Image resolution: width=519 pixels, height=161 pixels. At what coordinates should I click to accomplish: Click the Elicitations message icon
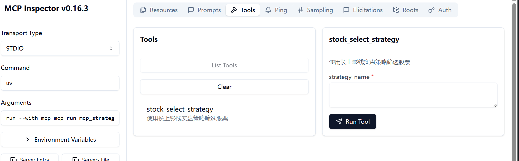(x=346, y=10)
